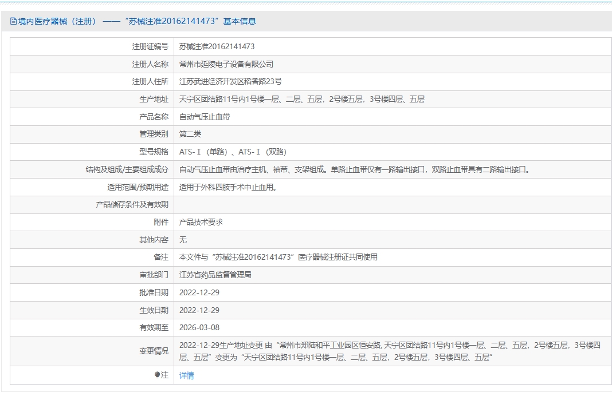This screenshot has width=612, height=396.
Task: Open the 详情 link in the 注 row
Action: coord(186,375)
